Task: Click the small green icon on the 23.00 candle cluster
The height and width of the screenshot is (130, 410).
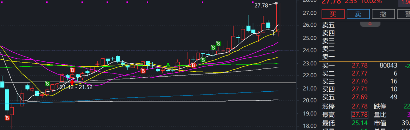Action: (x=168, y=65)
